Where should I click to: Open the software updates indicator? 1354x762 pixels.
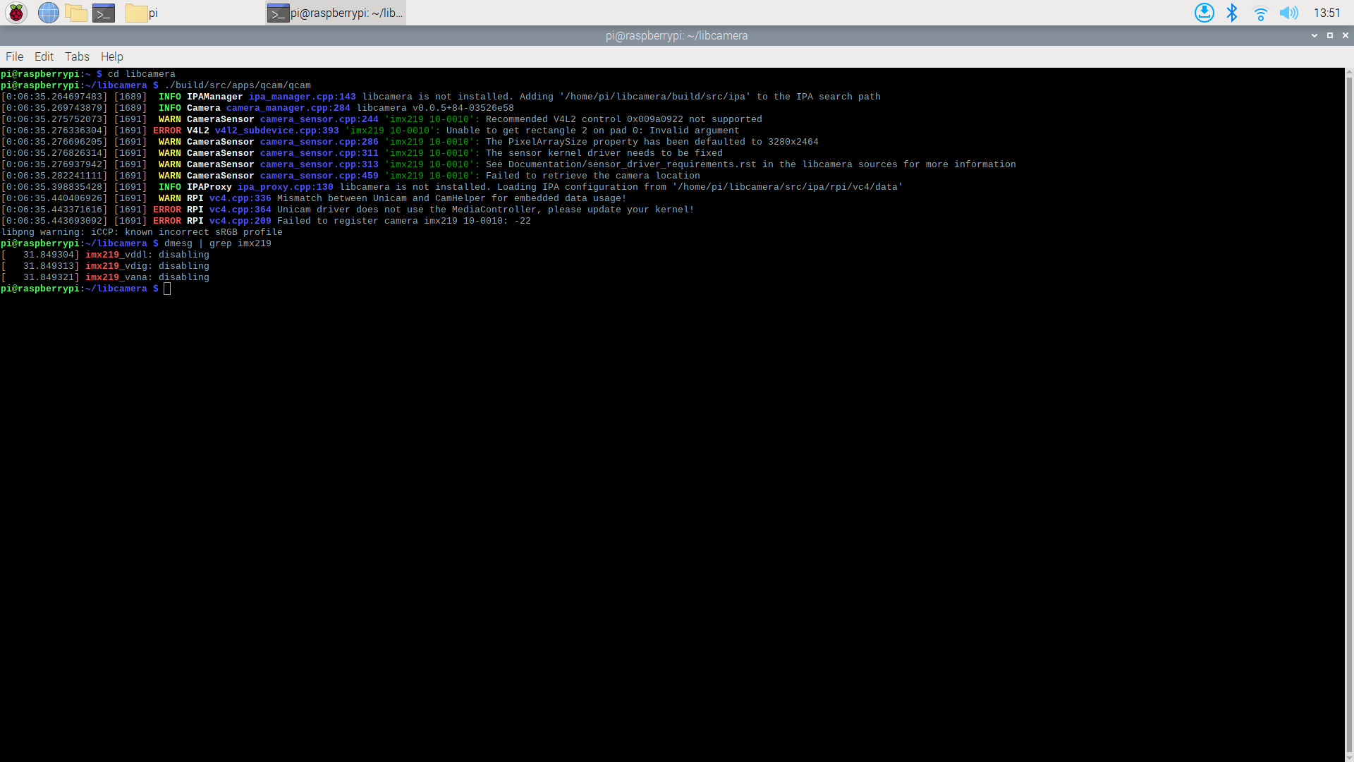[x=1204, y=12]
